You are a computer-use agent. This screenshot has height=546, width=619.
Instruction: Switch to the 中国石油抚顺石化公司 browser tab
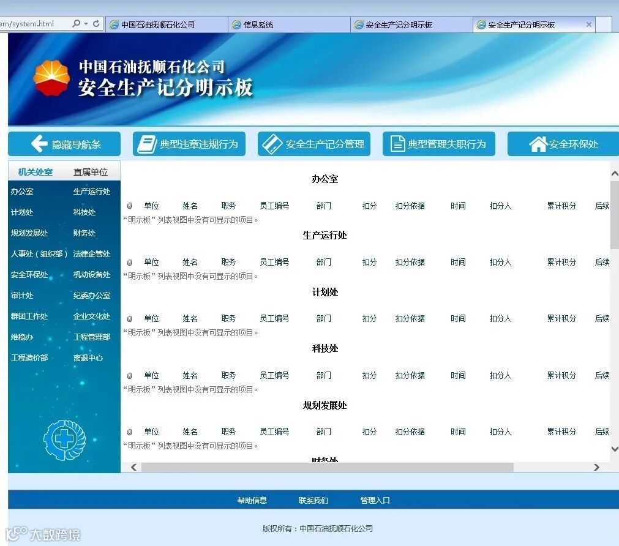[167, 24]
